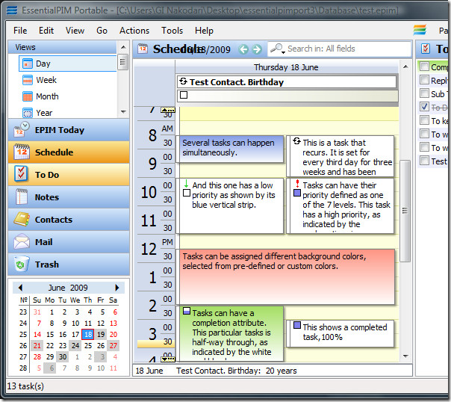
Task: Select June 30 in mini calendar
Action: pos(63,357)
